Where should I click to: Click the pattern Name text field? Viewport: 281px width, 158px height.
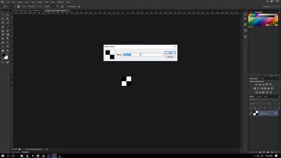coord(143,54)
